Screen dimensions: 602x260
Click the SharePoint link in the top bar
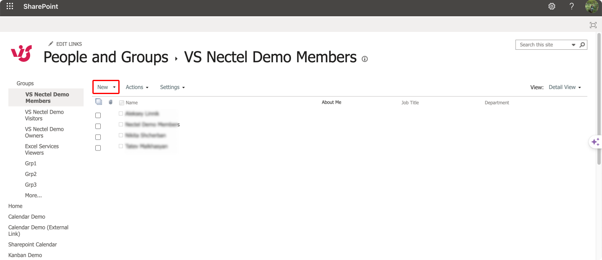pyautogui.click(x=41, y=7)
